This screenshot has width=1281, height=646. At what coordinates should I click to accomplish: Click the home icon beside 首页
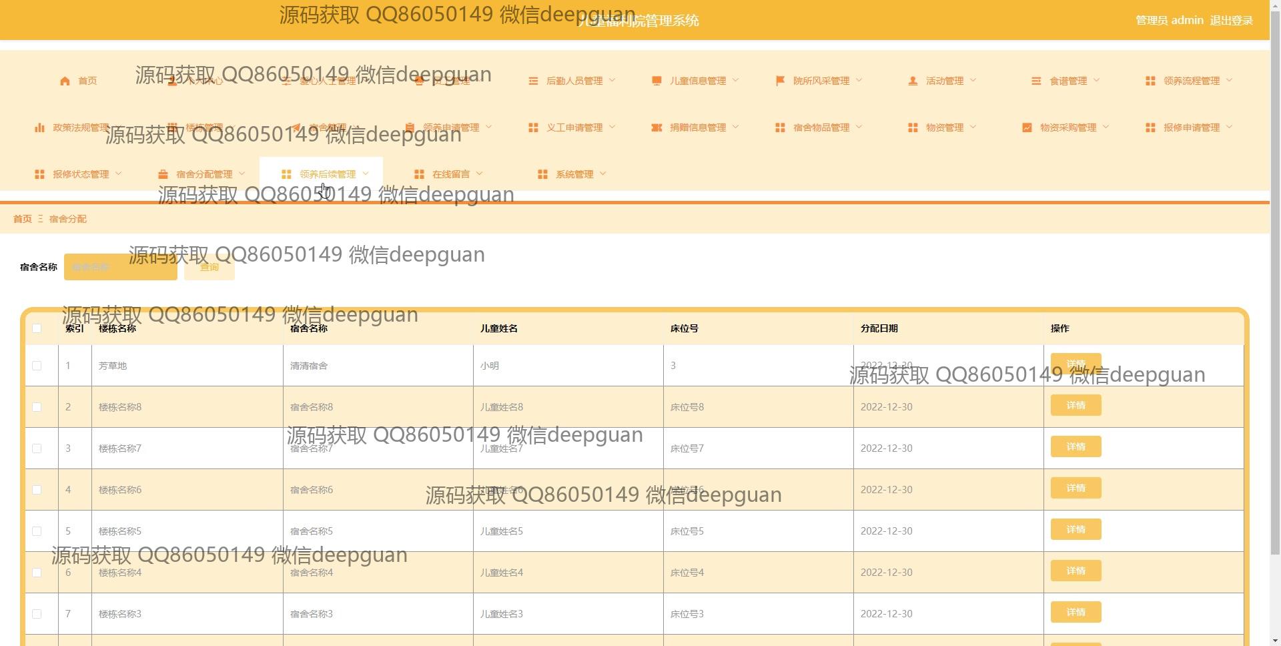[x=65, y=81]
